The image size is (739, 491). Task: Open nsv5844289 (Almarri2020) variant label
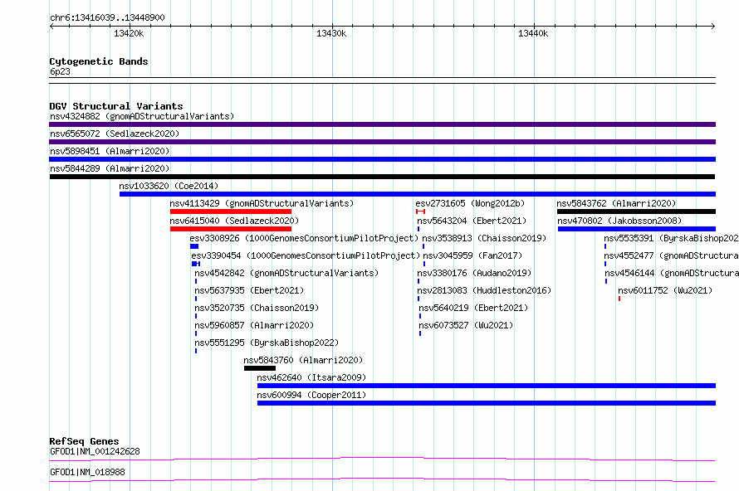[x=110, y=168]
